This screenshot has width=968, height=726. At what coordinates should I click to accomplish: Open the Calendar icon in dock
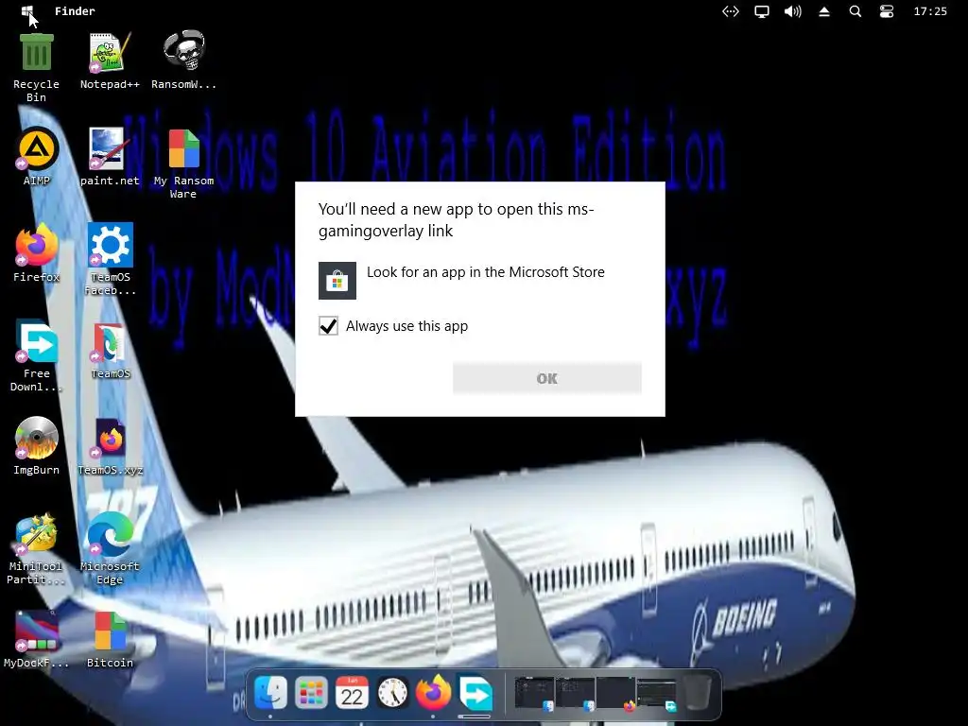pyautogui.click(x=352, y=693)
